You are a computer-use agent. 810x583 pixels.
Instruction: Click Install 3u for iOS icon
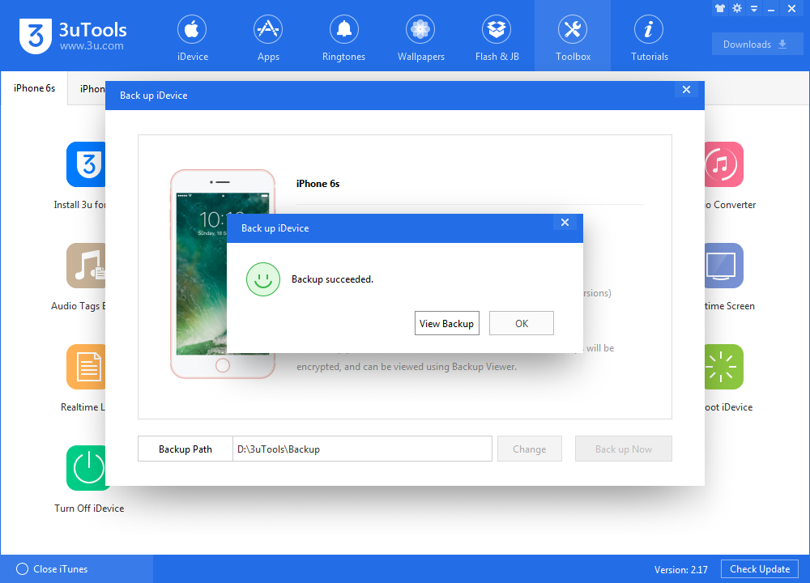point(85,164)
